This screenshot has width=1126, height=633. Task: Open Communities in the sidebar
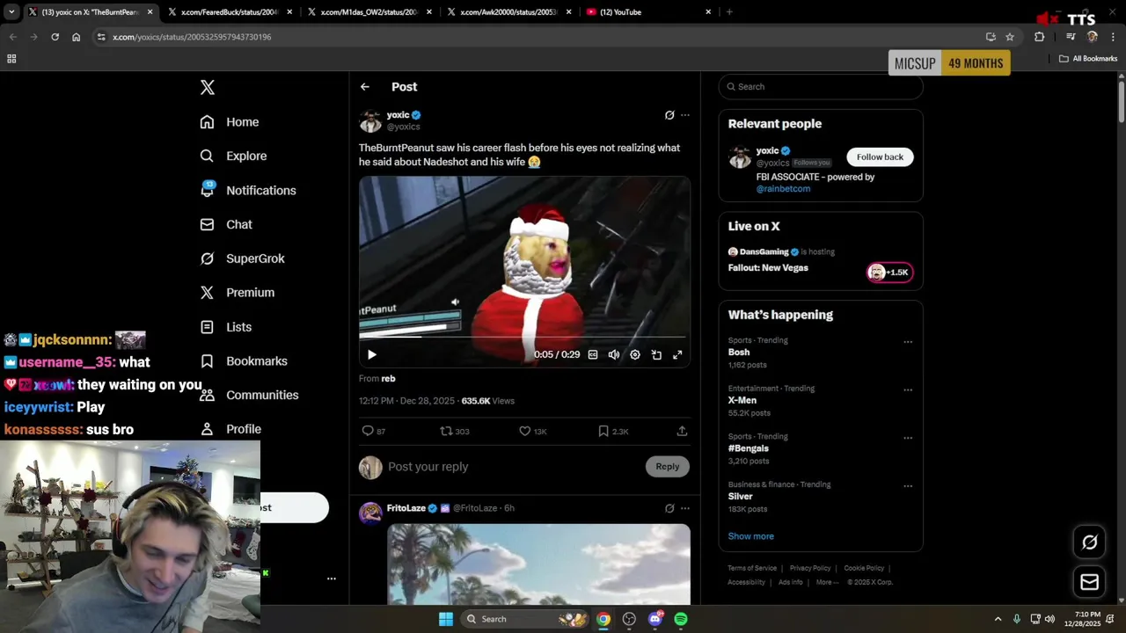[249, 395]
